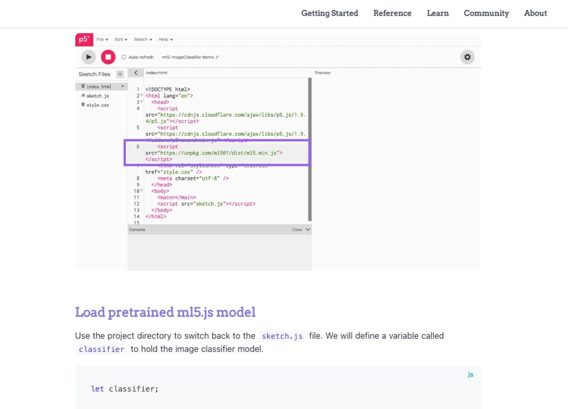
Task: Click the code editor vertical scrollbar
Action: (310, 149)
